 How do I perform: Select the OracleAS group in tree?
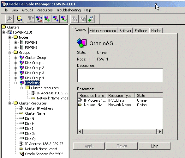click(32, 83)
